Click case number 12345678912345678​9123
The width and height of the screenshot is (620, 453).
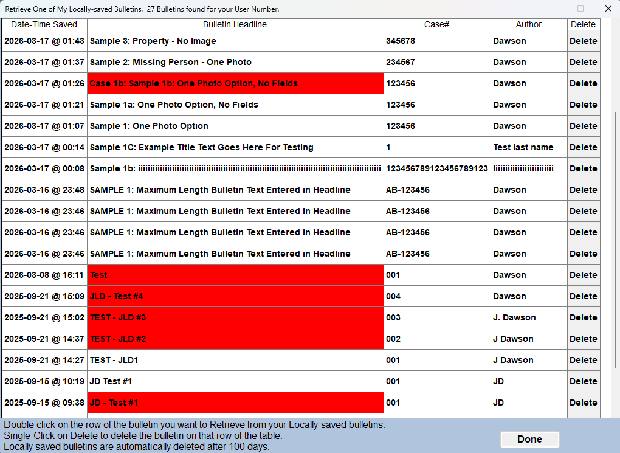coord(437,168)
